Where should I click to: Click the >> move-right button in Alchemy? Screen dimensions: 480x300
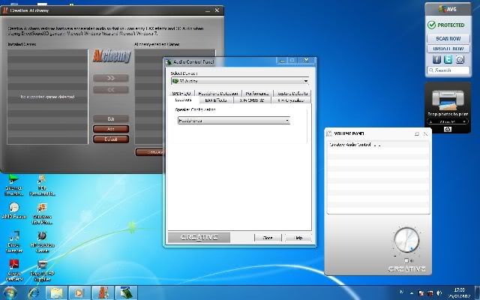(x=111, y=78)
